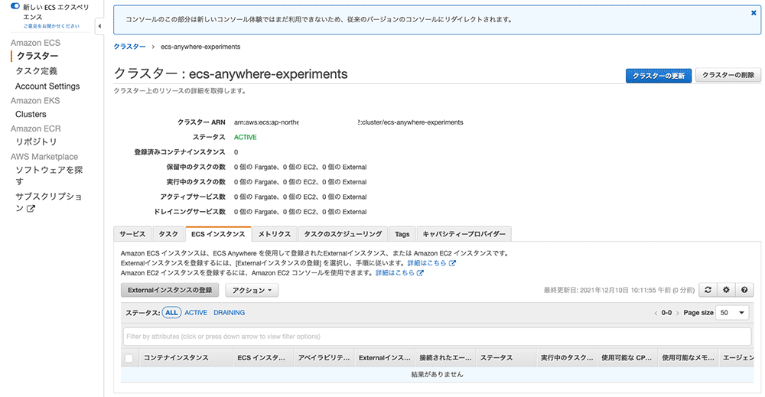
Task: Click the クラスターの削除 button
Action: coord(728,75)
